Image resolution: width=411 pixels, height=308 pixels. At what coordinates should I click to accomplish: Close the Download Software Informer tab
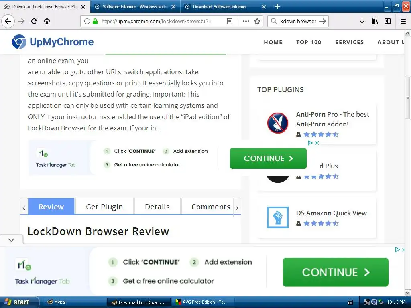pyautogui.click(x=264, y=7)
